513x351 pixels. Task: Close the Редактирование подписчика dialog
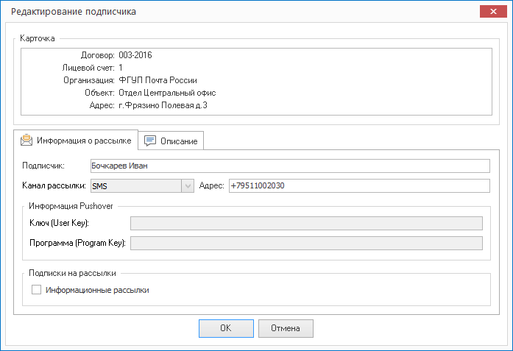click(493, 12)
